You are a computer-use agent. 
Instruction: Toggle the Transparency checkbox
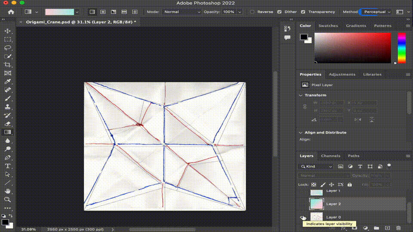point(303,12)
